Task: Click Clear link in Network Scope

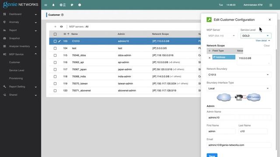Action: 267,45
